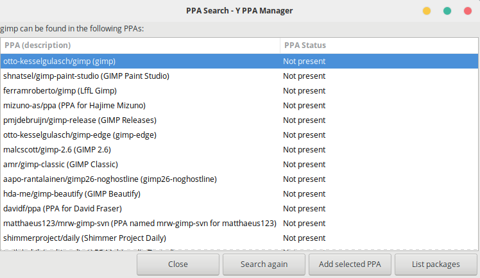Image resolution: width=480 pixels, height=278 pixels.
Task: Select amr/gimp-classic (GIMP Classic)
Action: (x=239, y=165)
